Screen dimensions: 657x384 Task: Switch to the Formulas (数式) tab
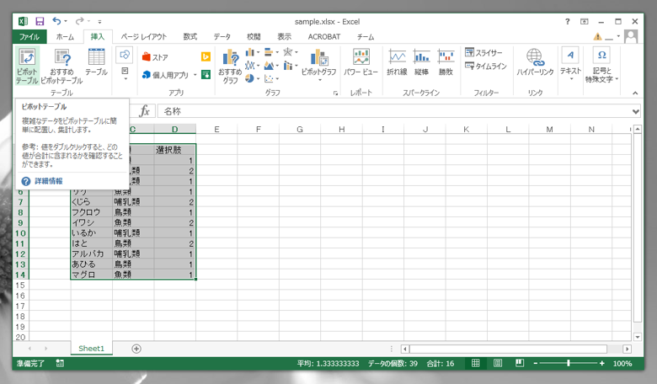[190, 36]
